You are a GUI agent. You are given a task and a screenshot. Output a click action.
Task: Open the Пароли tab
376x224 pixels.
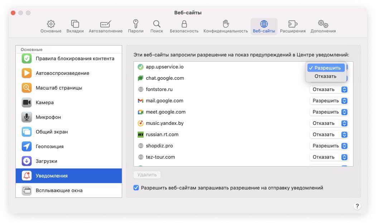pos(136,26)
